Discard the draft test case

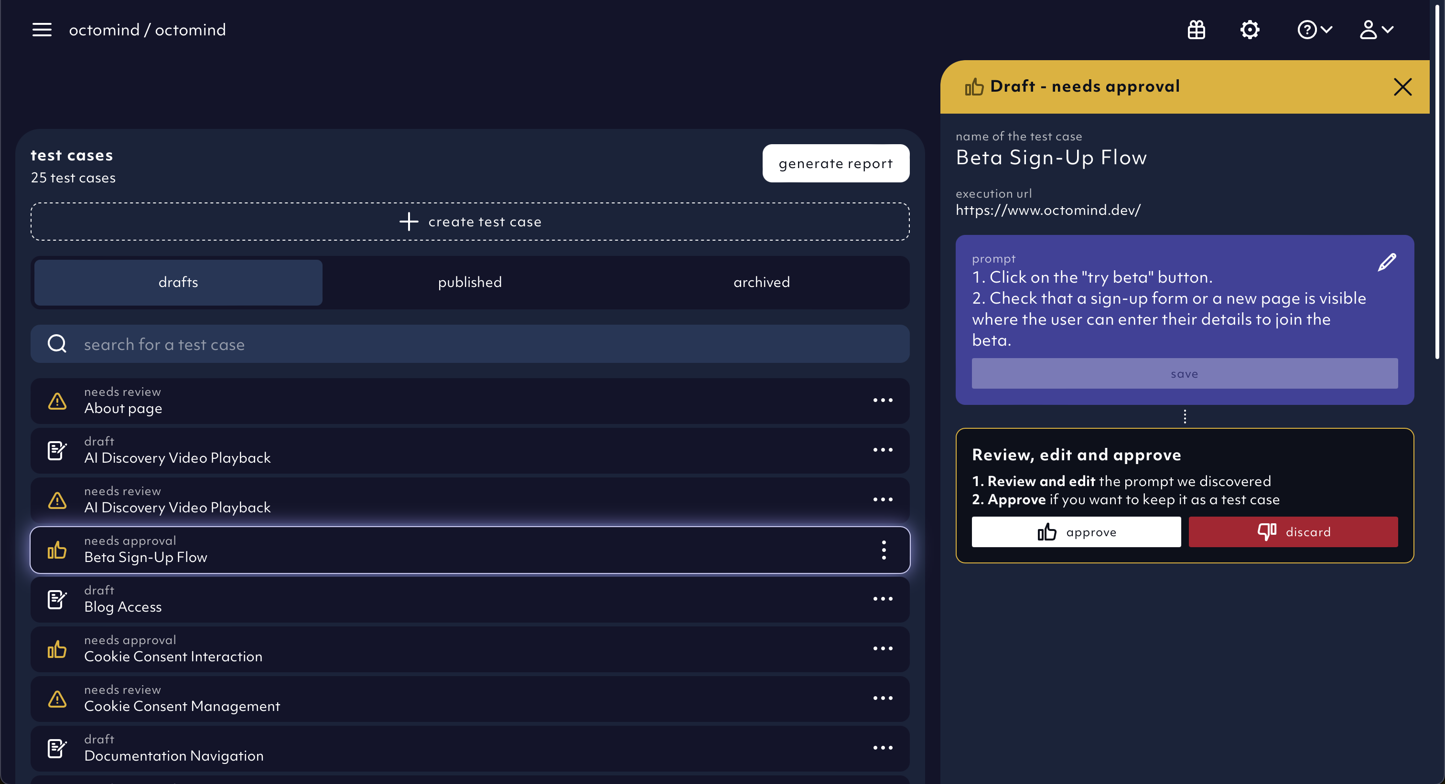[1293, 531]
